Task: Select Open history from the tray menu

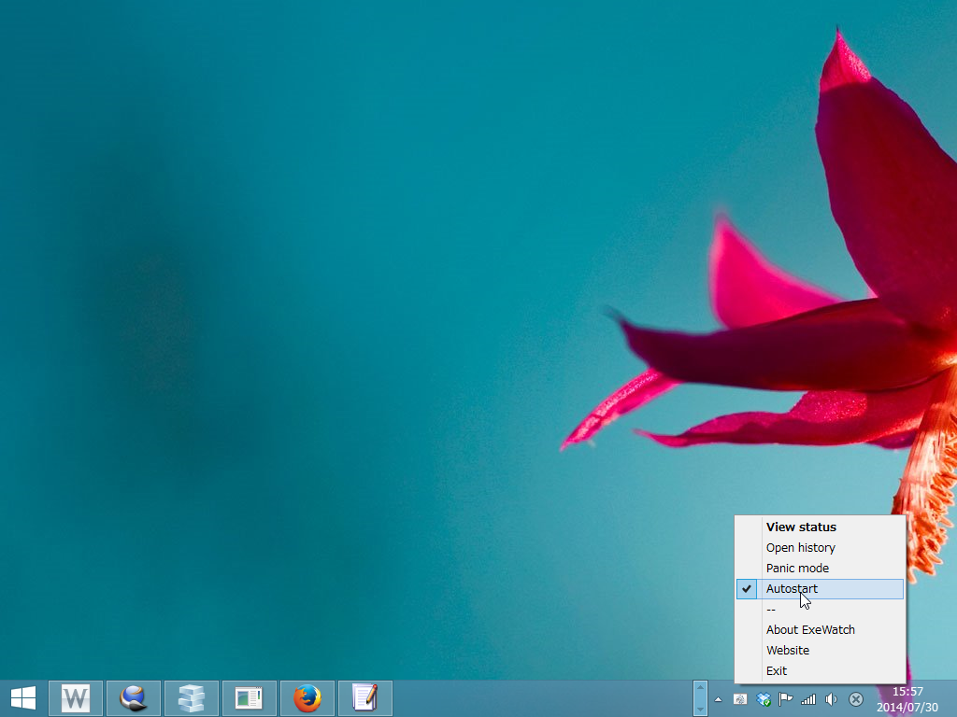Action: click(x=820, y=547)
